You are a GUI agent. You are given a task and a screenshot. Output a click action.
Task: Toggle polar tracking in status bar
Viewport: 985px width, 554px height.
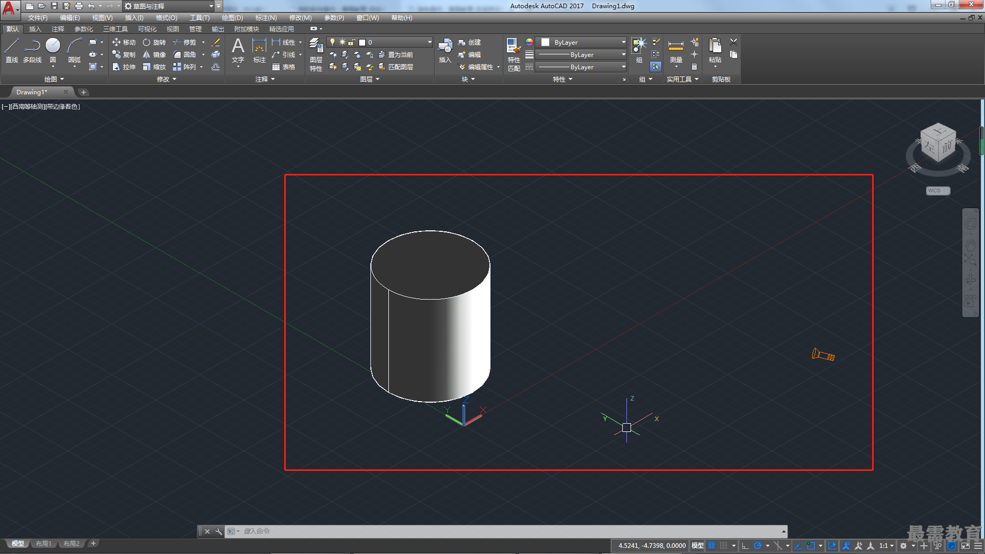tap(757, 546)
